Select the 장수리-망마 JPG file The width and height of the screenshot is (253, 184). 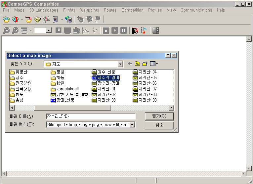click(105, 83)
